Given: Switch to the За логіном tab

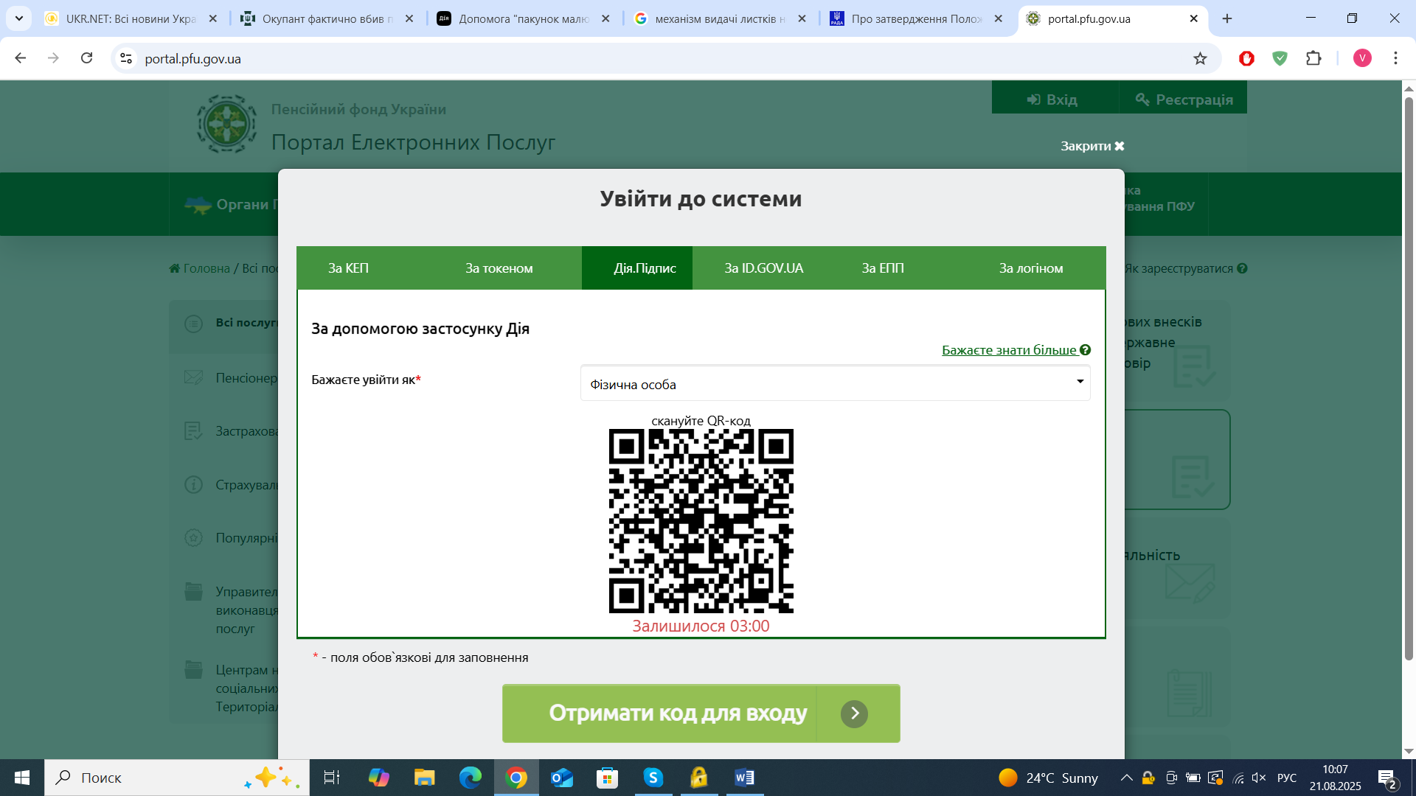Looking at the screenshot, I should tap(1031, 268).
